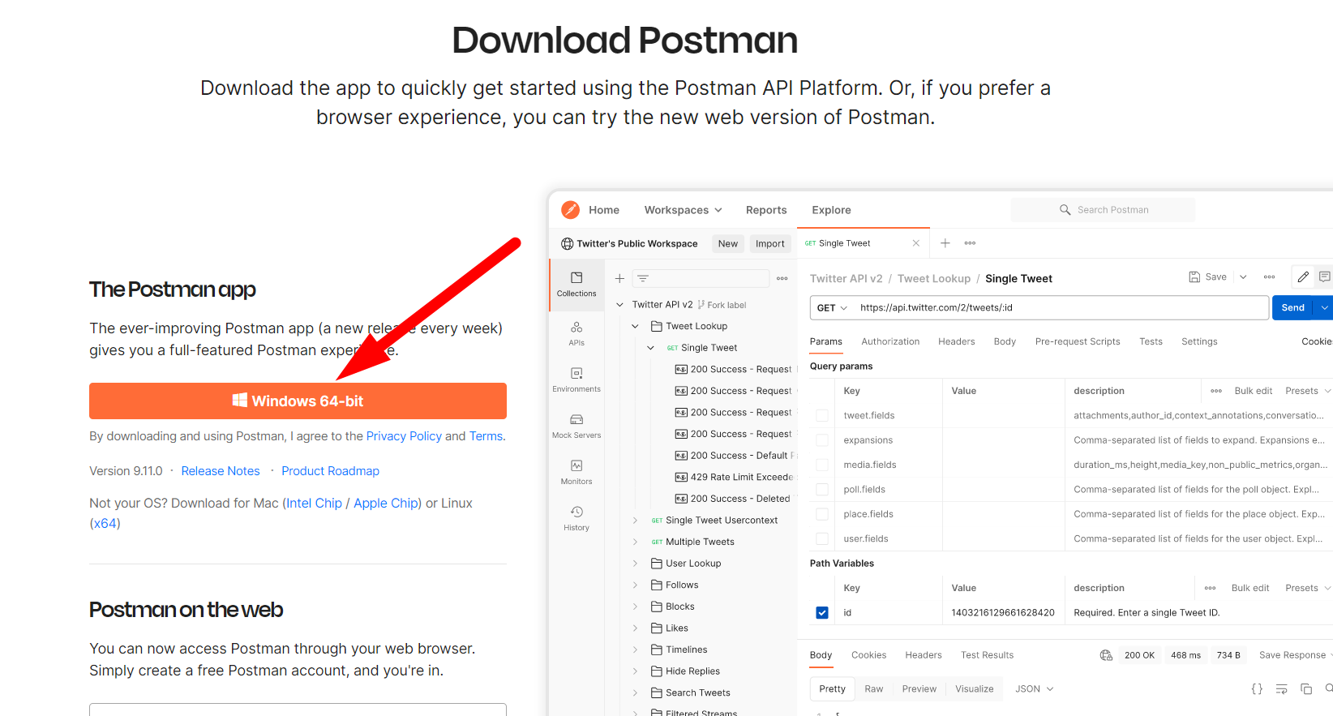Open tab bar more options dots

(x=970, y=243)
